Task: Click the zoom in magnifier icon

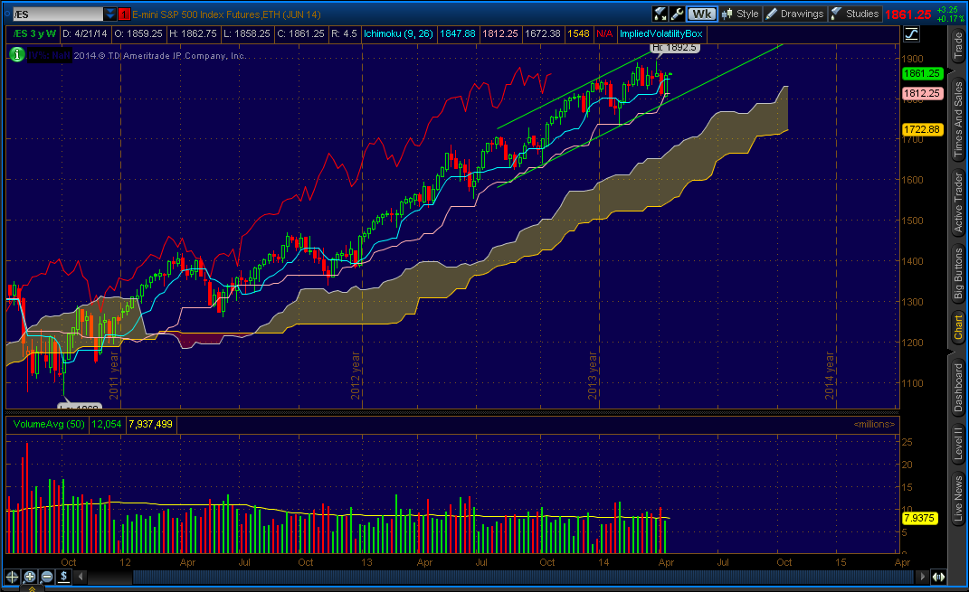Action: [29, 577]
